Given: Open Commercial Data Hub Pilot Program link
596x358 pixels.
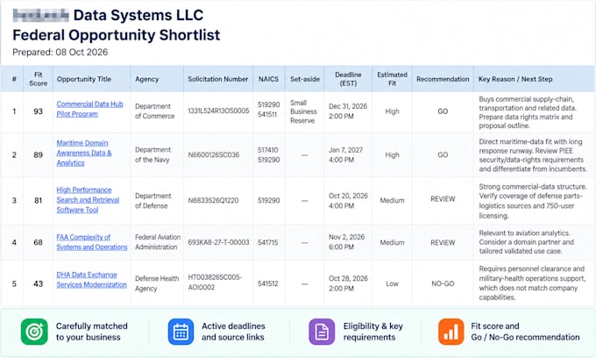Looking at the screenshot, I should [x=89, y=109].
